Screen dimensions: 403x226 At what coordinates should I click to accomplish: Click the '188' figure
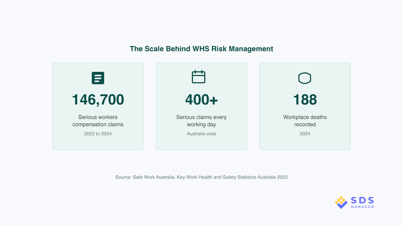305,99
